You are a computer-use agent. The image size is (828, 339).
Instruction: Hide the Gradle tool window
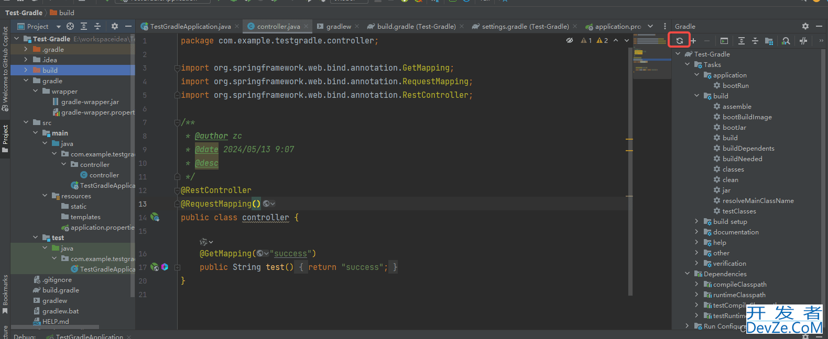(819, 26)
